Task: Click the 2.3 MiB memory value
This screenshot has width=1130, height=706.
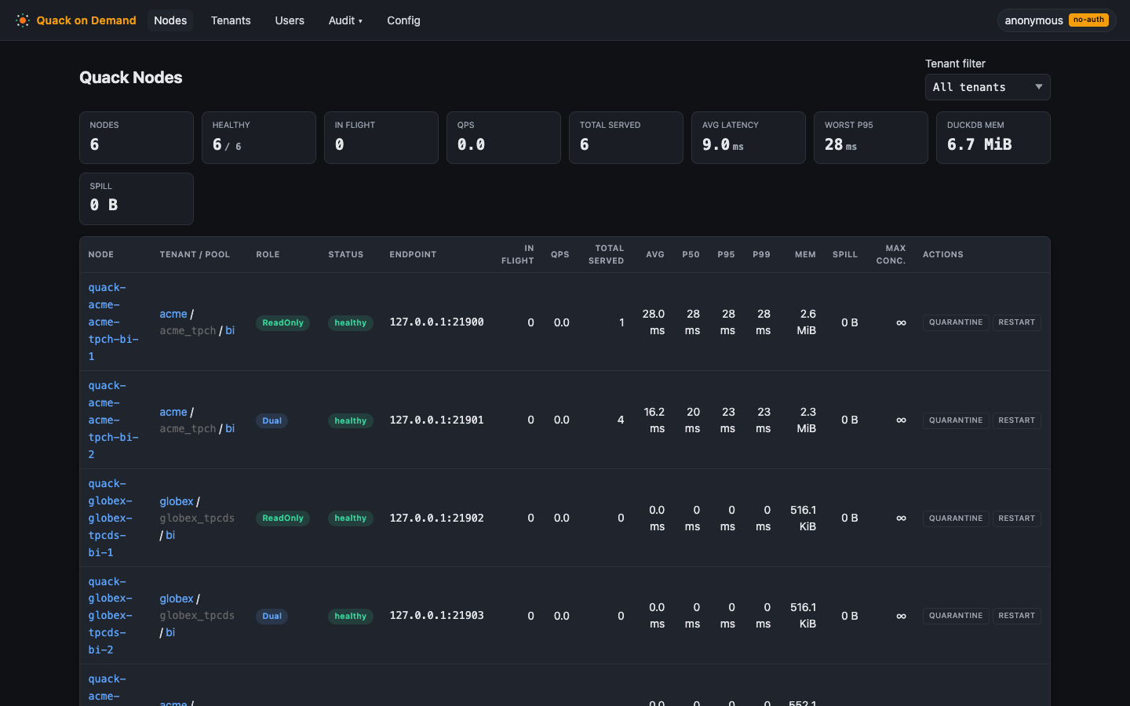Action: [807, 420]
